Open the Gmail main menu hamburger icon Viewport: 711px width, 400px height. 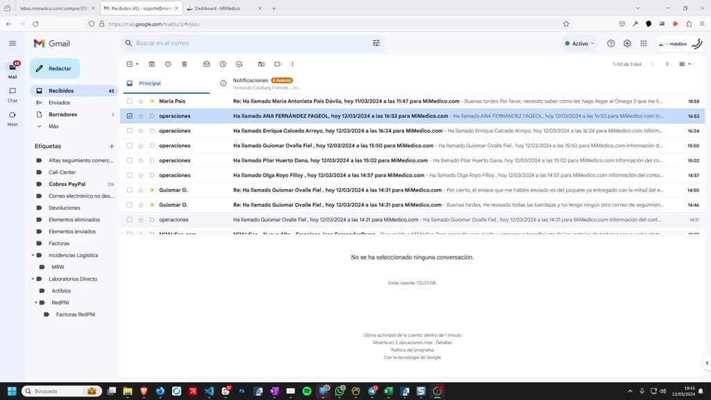(12, 44)
